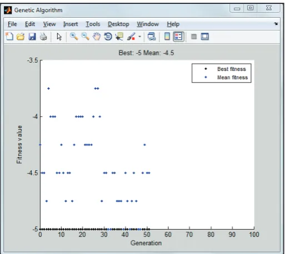This screenshot has height=254, width=285.
Task: Click the x-axis tick label 100
Action: pos(254,235)
